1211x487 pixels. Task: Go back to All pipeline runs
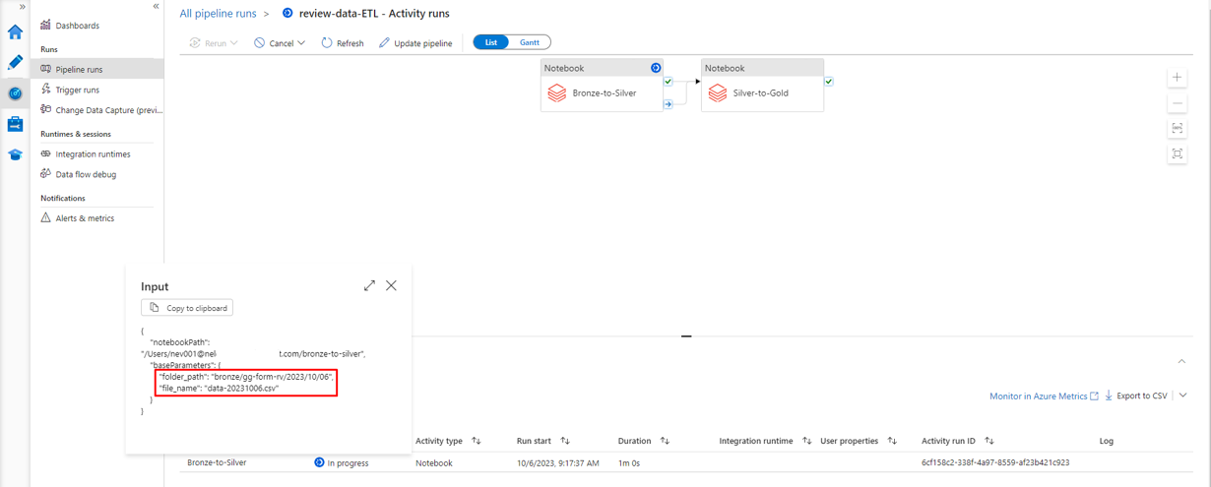218,14
